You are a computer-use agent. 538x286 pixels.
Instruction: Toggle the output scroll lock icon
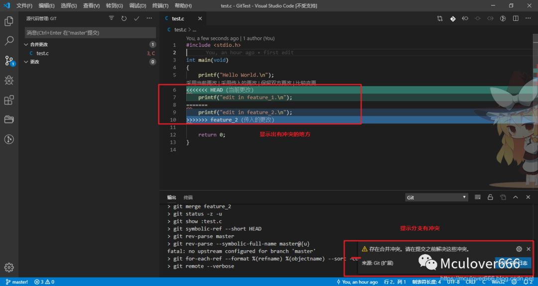(x=490, y=197)
